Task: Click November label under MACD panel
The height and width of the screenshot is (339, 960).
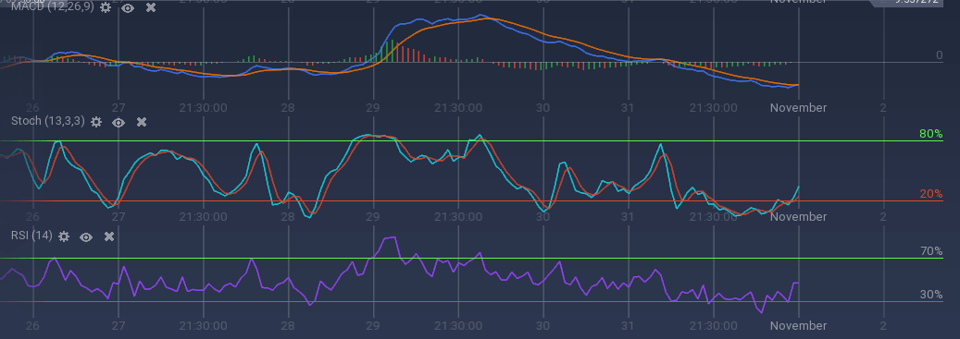Action: 798,107
